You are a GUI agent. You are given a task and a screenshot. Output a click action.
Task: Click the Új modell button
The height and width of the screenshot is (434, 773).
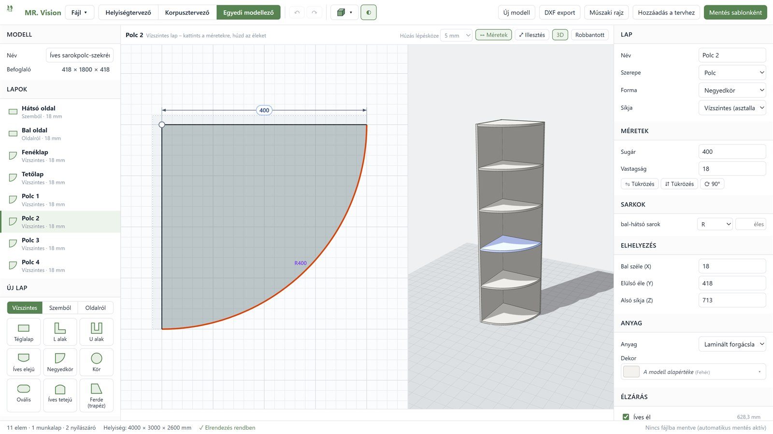(x=516, y=13)
